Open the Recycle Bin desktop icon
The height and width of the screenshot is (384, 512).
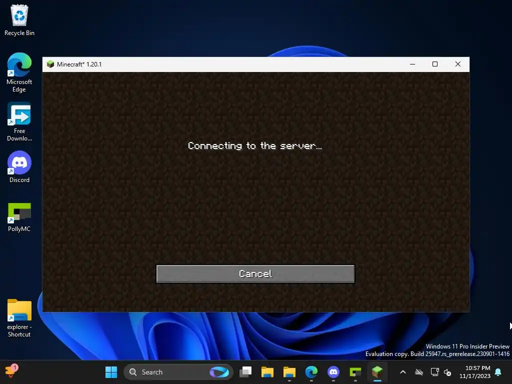[19, 20]
